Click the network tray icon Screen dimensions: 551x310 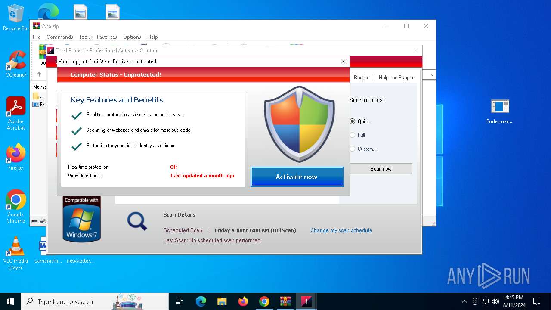(x=485, y=301)
